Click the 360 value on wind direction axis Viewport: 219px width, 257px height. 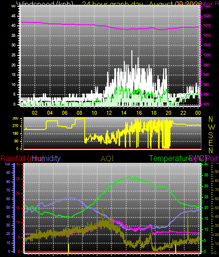15,118
